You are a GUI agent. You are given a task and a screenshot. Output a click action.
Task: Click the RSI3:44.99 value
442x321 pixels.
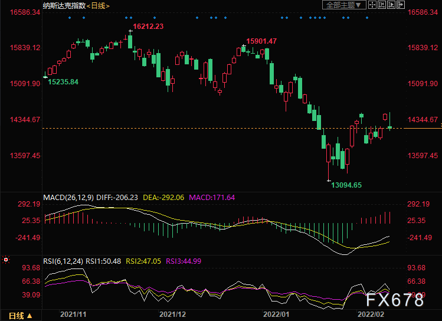pos(184,261)
